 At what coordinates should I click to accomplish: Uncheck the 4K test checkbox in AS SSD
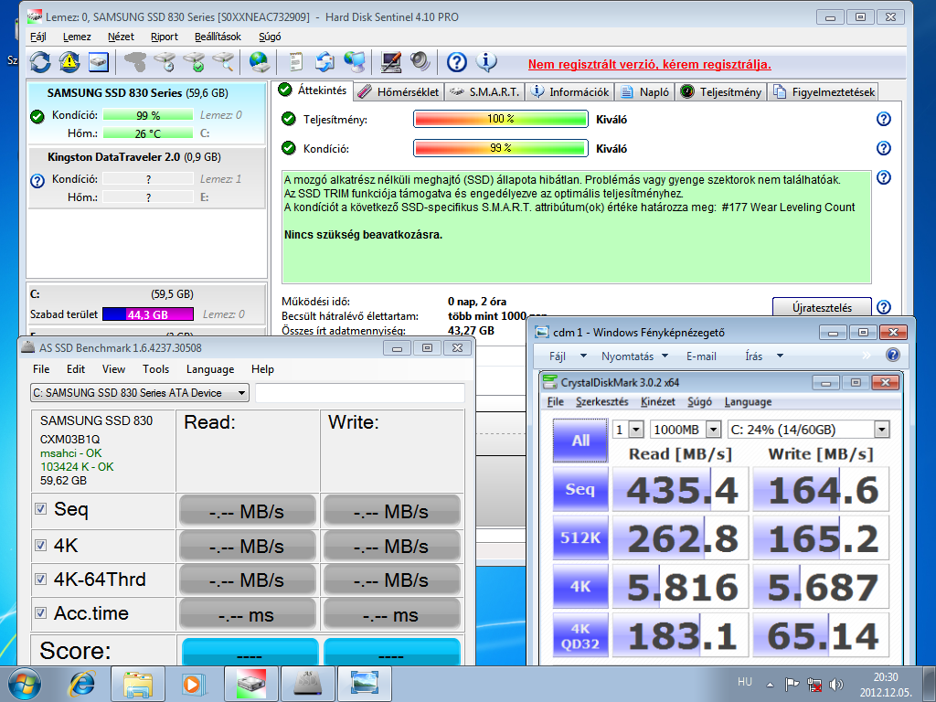click(40, 545)
